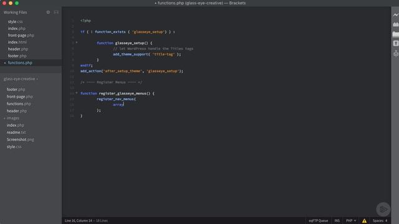Click the 'add_theme_support' code line
This screenshot has width=399, height=224.
tap(147, 54)
